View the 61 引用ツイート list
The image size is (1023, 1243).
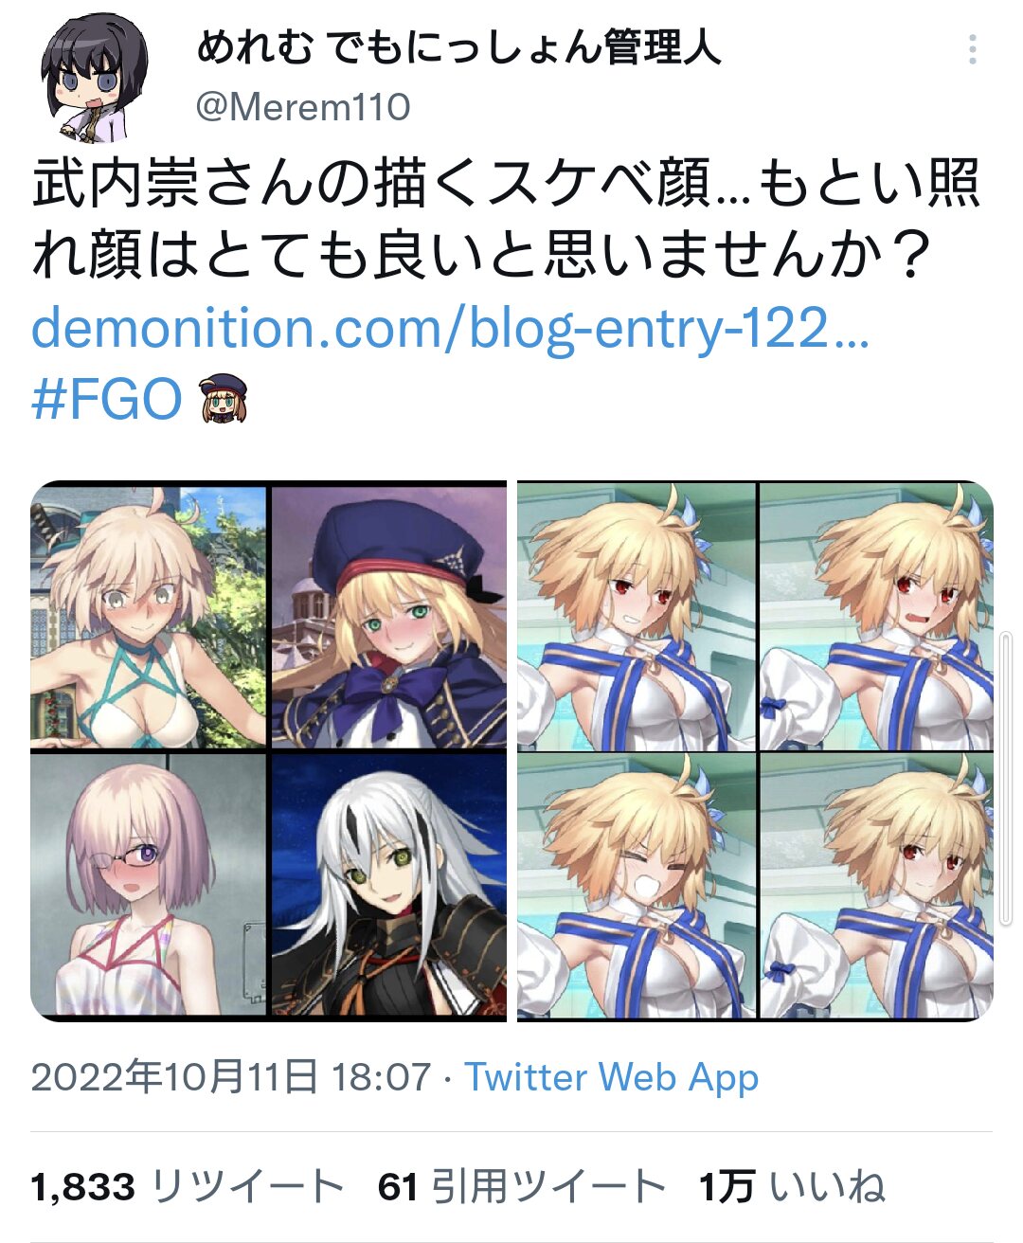(x=521, y=1186)
